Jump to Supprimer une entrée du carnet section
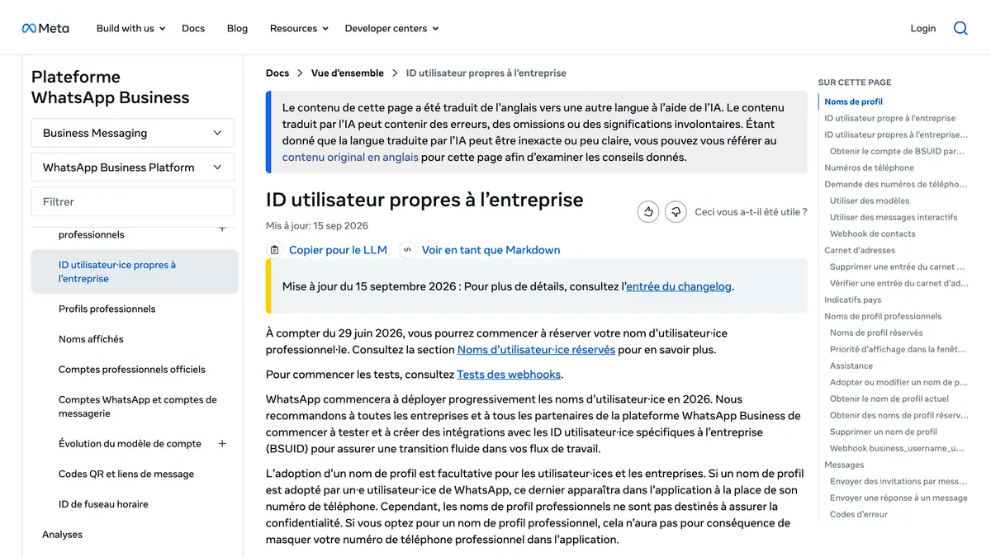The image size is (991, 557). pyautogui.click(x=898, y=267)
